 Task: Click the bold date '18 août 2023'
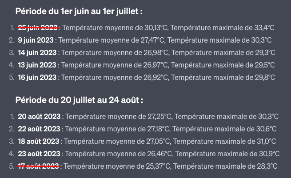38,142
